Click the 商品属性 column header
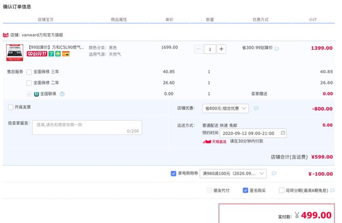The image size is (342, 223). pos(119,19)
